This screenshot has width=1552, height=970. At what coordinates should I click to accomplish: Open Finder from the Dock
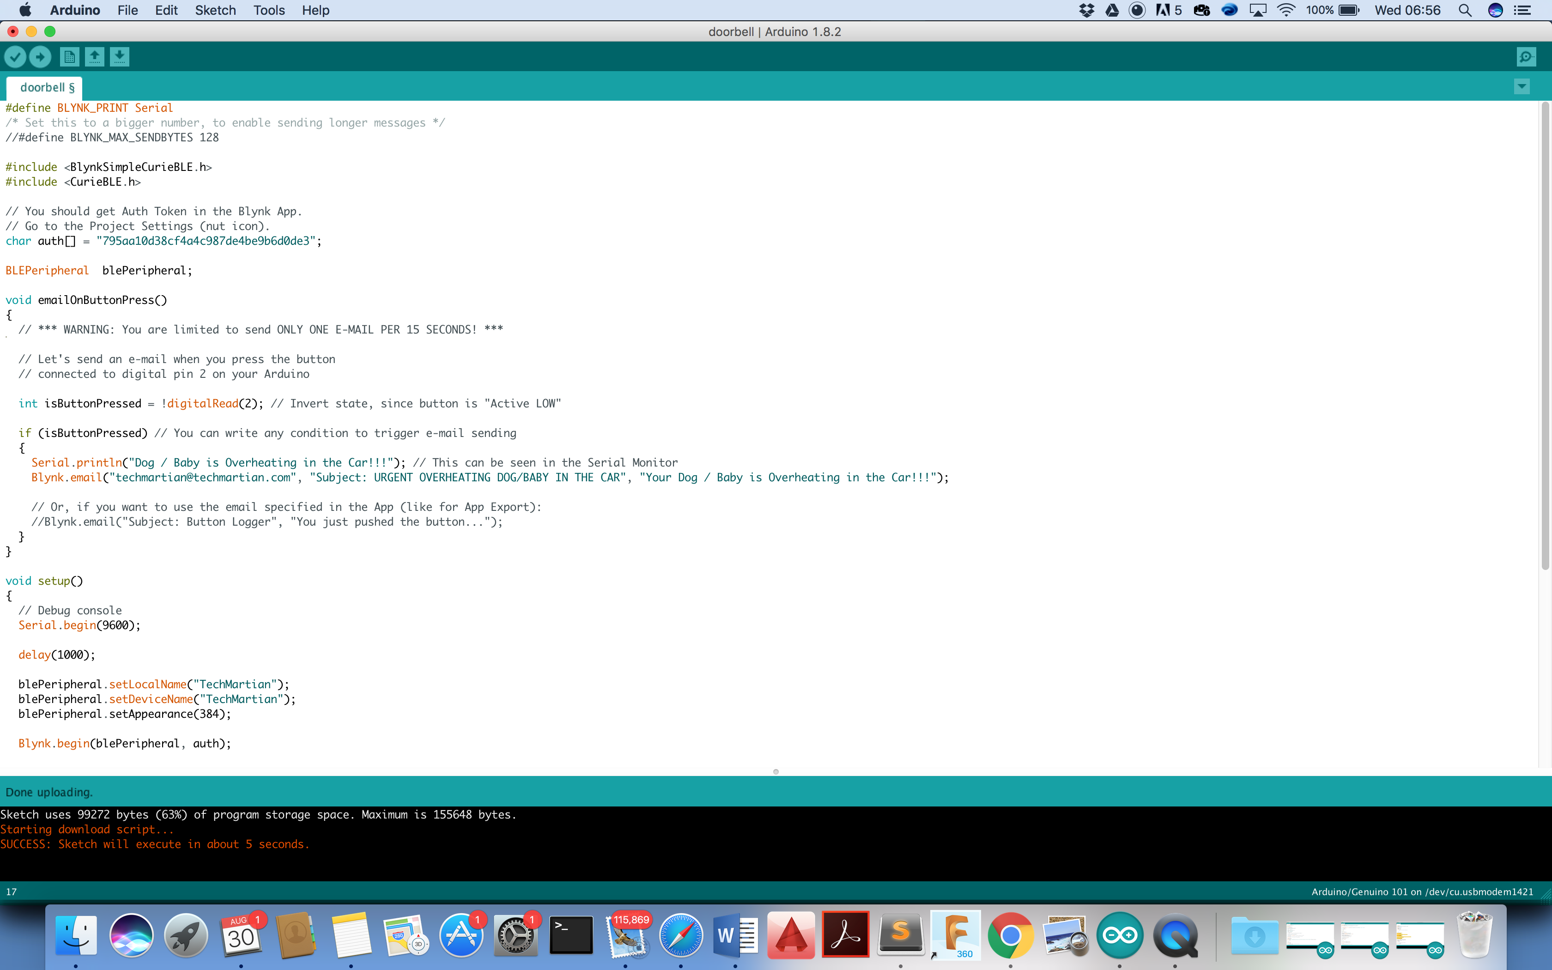point(76,935)
